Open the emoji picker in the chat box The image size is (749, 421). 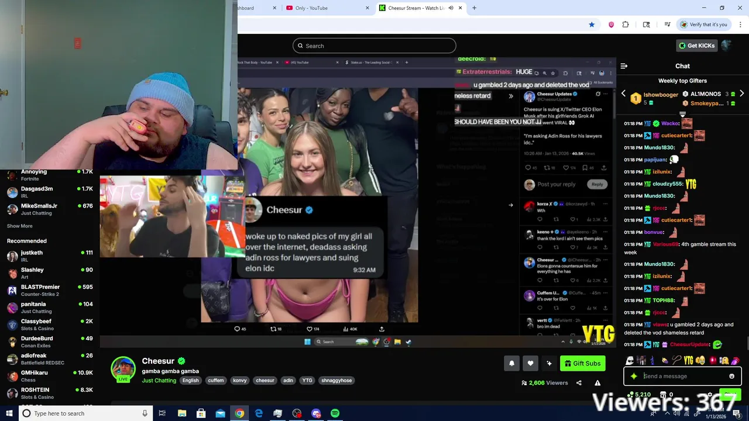tap(731, 376)
